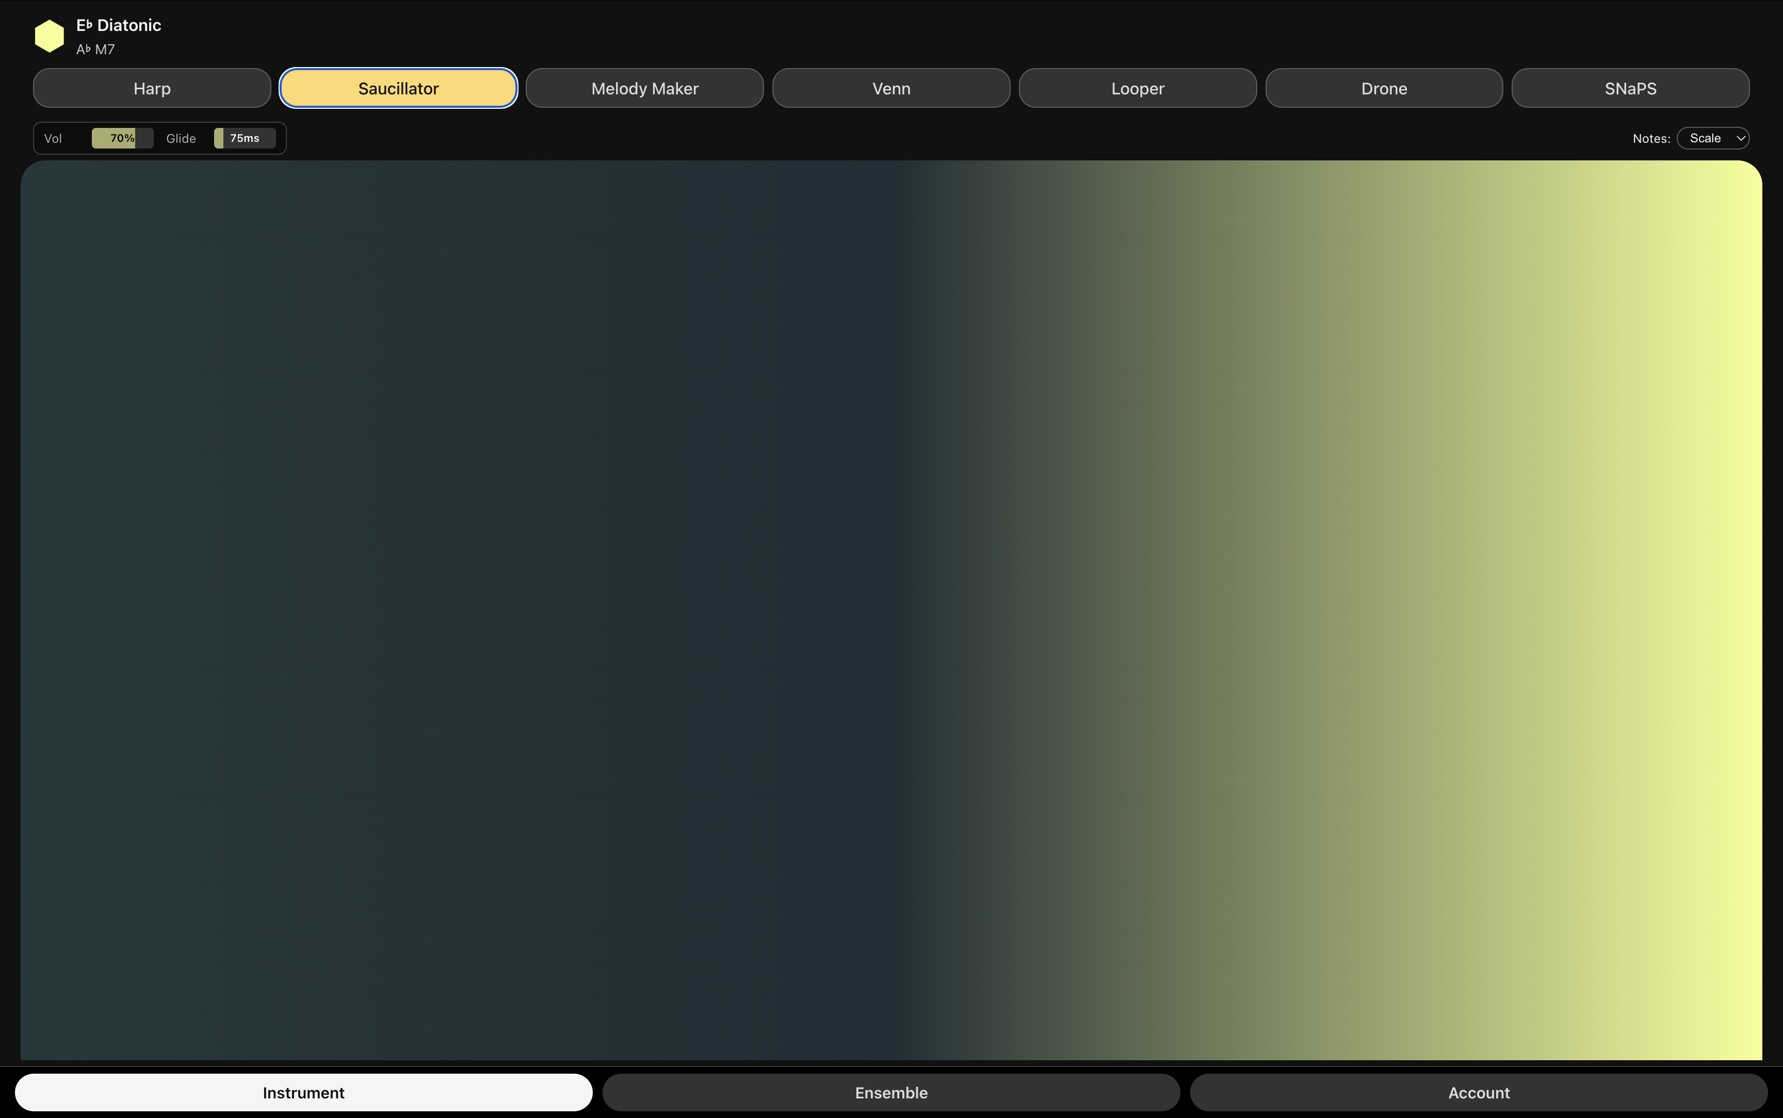The height and width of the screenshot is (1118, 1783).
Task: Click the yellow hexagon logo icon
Action: click(50, 36)
